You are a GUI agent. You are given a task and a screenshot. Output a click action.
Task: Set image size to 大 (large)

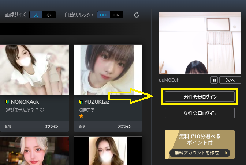pyautogui.click(x=36, y=15)
